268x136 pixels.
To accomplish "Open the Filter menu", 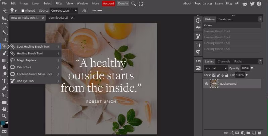I will point(59,3).
